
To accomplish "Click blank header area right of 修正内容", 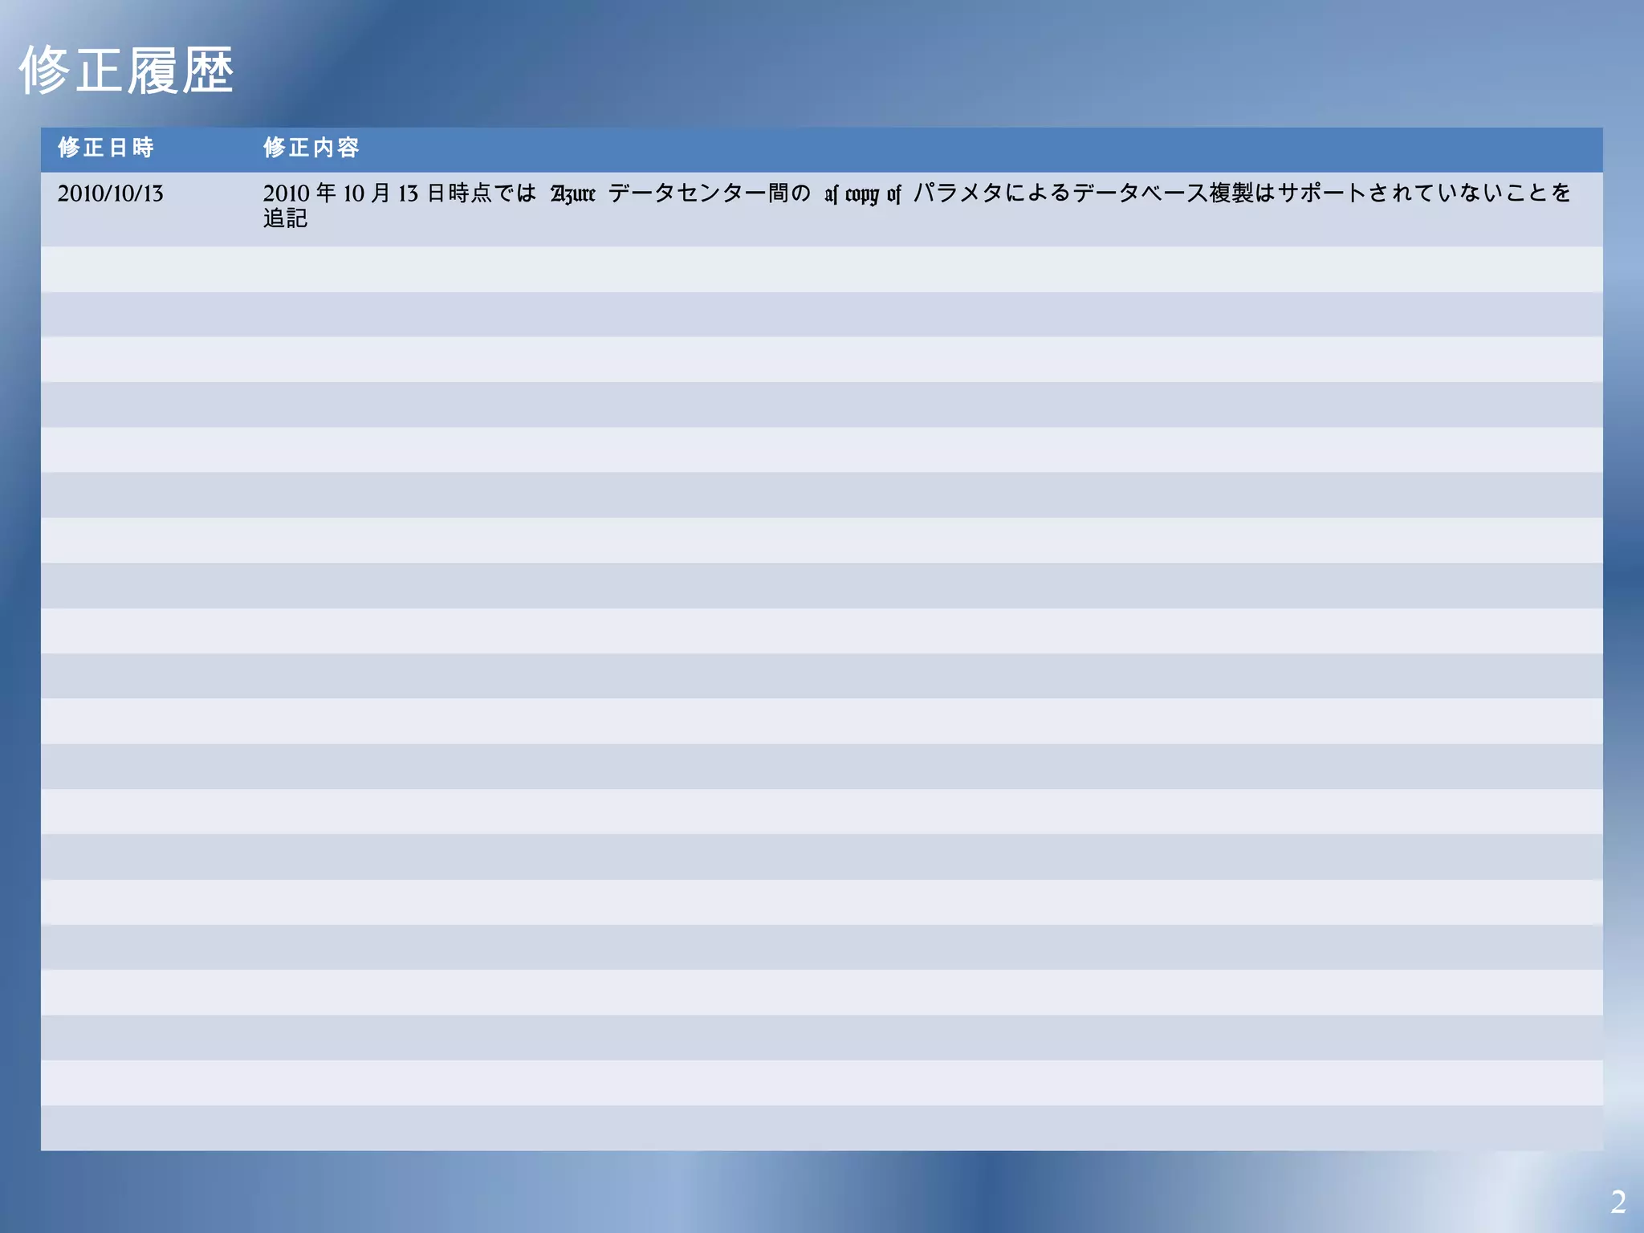I will click(963, 148).
